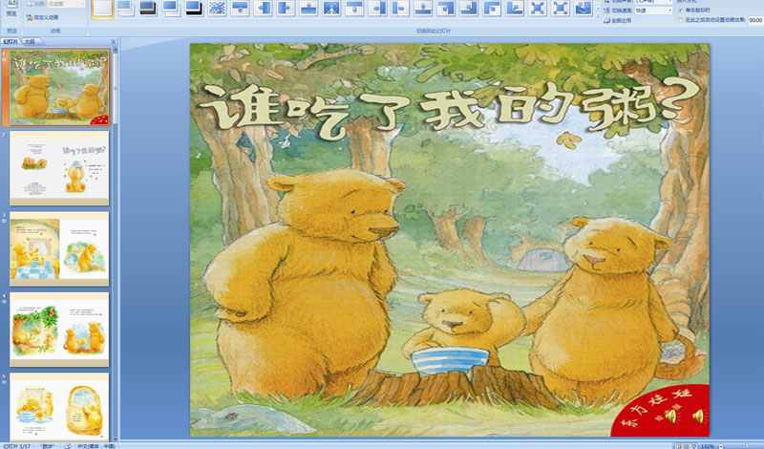Image resolution: width=764 pixels, height=449 pixels.
Task: Apply the uncover left-up corner transition icon
Action: click(469, 9)
